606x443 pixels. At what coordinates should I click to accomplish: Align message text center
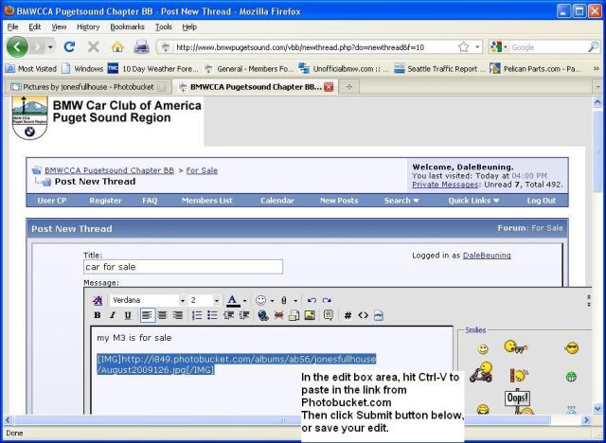pyautogui.click(x=162, y=315)
